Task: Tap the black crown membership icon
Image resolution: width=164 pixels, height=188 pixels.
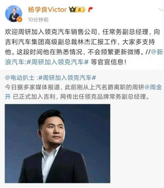Action: point(73,9)
